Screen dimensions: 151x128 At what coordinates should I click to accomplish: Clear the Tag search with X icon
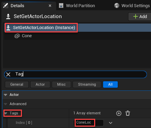(x=8, y=74)
